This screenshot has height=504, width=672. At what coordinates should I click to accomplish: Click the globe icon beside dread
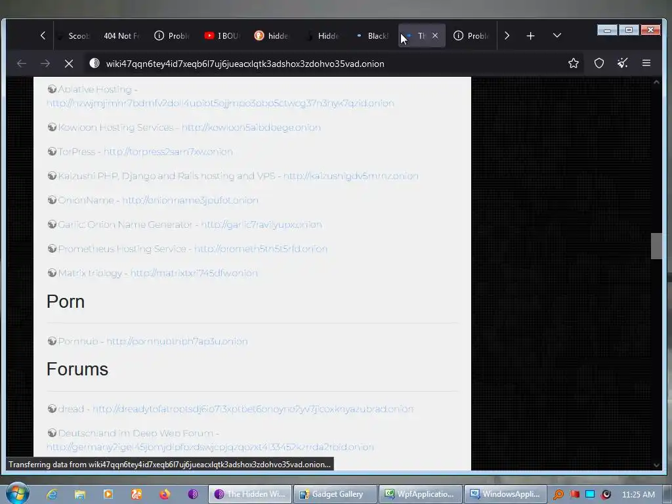click(52, 408)
